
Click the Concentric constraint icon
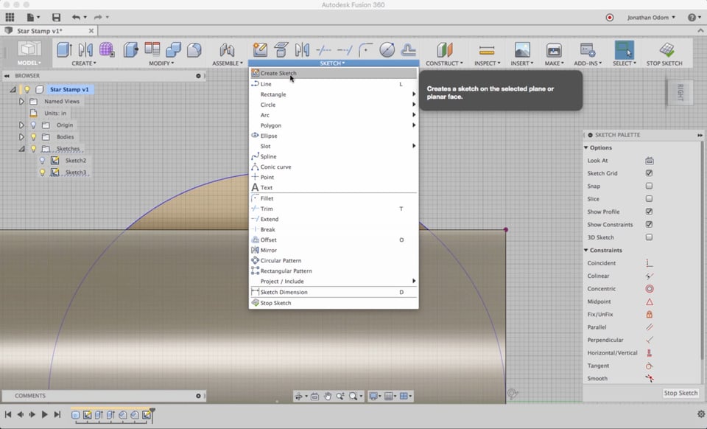(x=650, y=289)
